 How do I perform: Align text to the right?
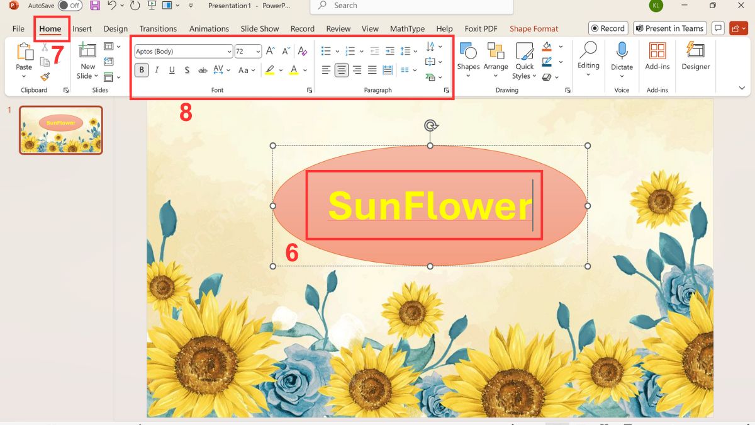pos(357,70)
